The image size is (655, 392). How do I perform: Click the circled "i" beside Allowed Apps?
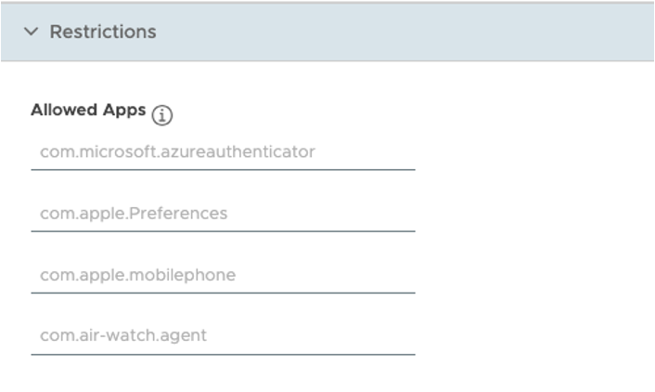[163, 115]
